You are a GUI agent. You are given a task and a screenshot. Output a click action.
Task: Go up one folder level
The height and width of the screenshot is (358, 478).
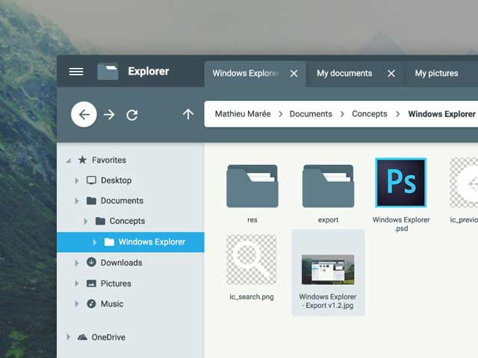point(188,114)
